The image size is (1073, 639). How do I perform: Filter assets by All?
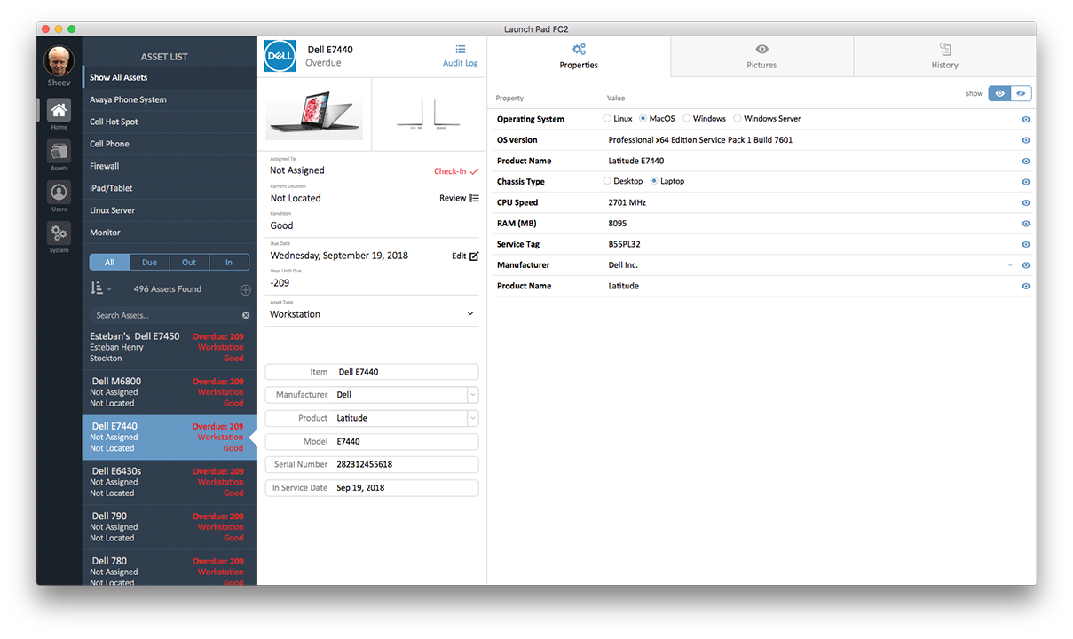[x=110, y=263]
